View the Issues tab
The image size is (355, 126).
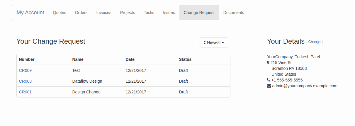[169, 13]
